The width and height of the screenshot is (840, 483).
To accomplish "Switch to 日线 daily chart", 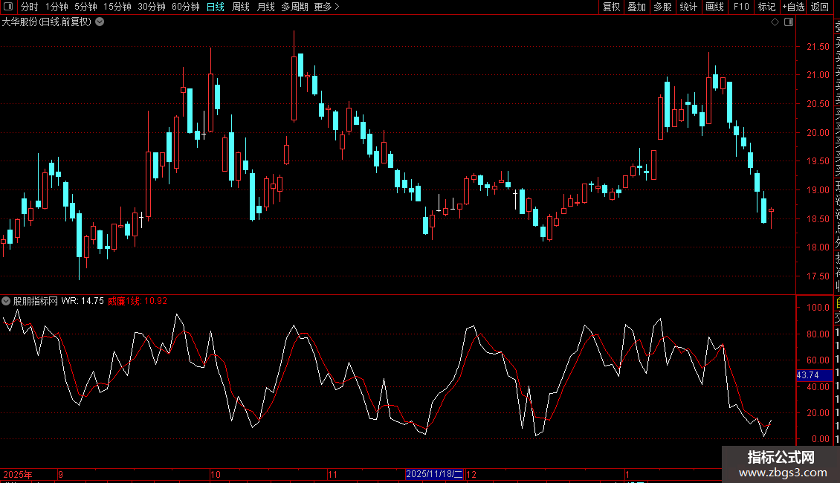I will pyautogui.click(x=216, y=7).
